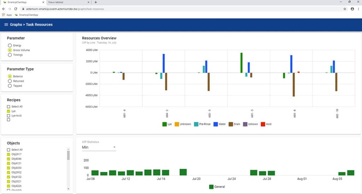Go back using browser back arrow

tap(4, 9)
